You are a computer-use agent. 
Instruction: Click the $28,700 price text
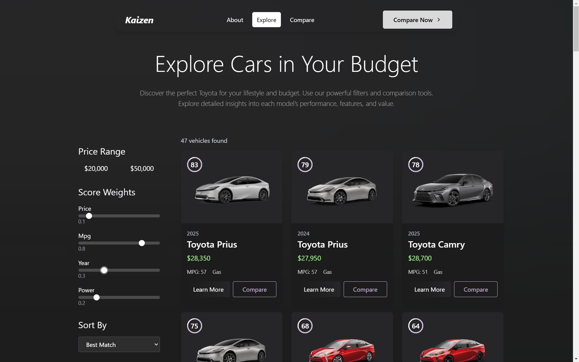coord(420,258)
